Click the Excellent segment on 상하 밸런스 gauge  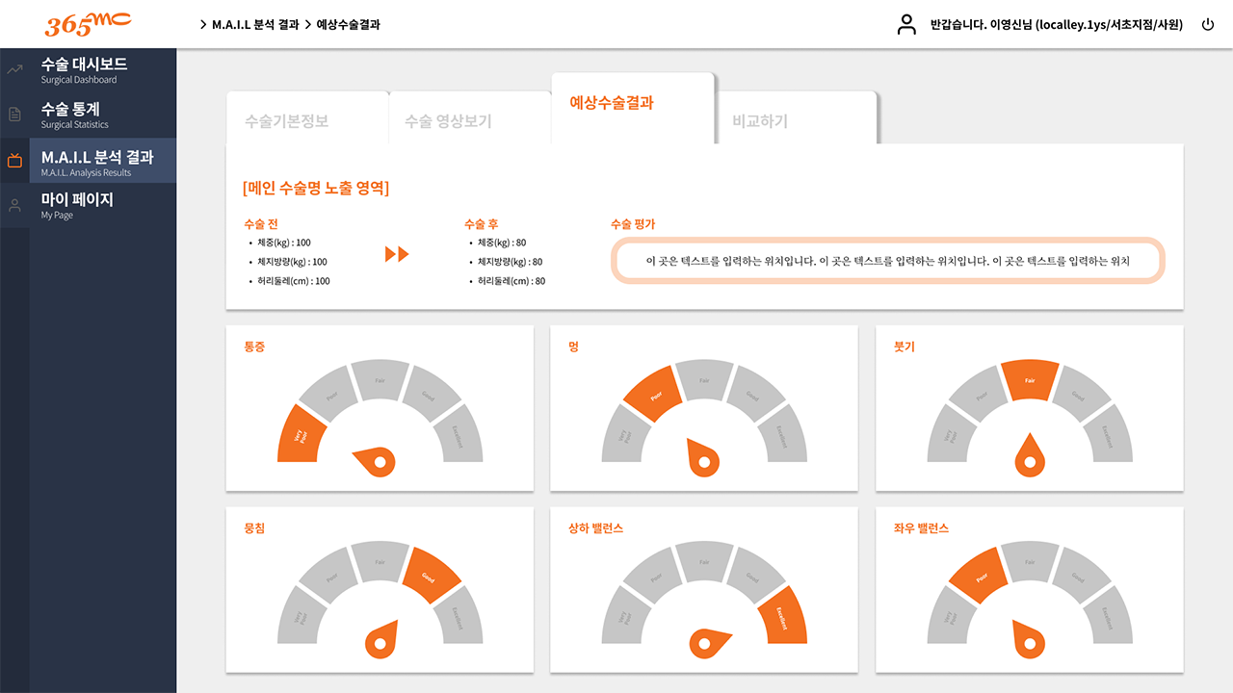point(783,617)
